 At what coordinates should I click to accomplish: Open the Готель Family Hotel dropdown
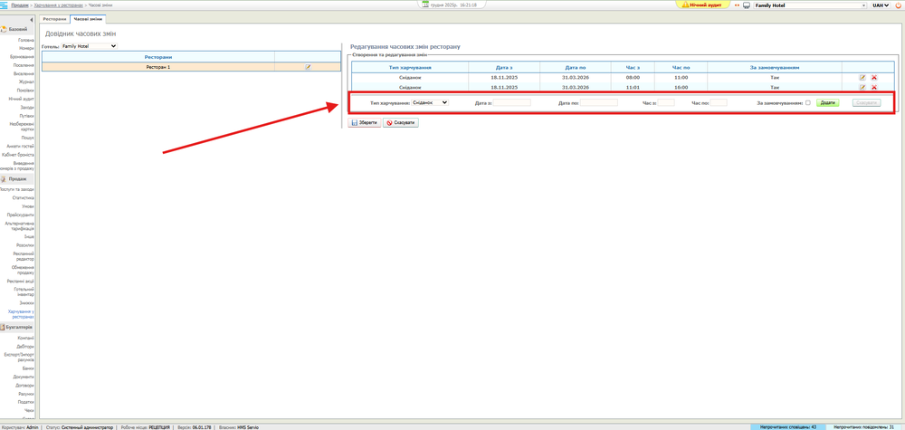click(89, 46)
